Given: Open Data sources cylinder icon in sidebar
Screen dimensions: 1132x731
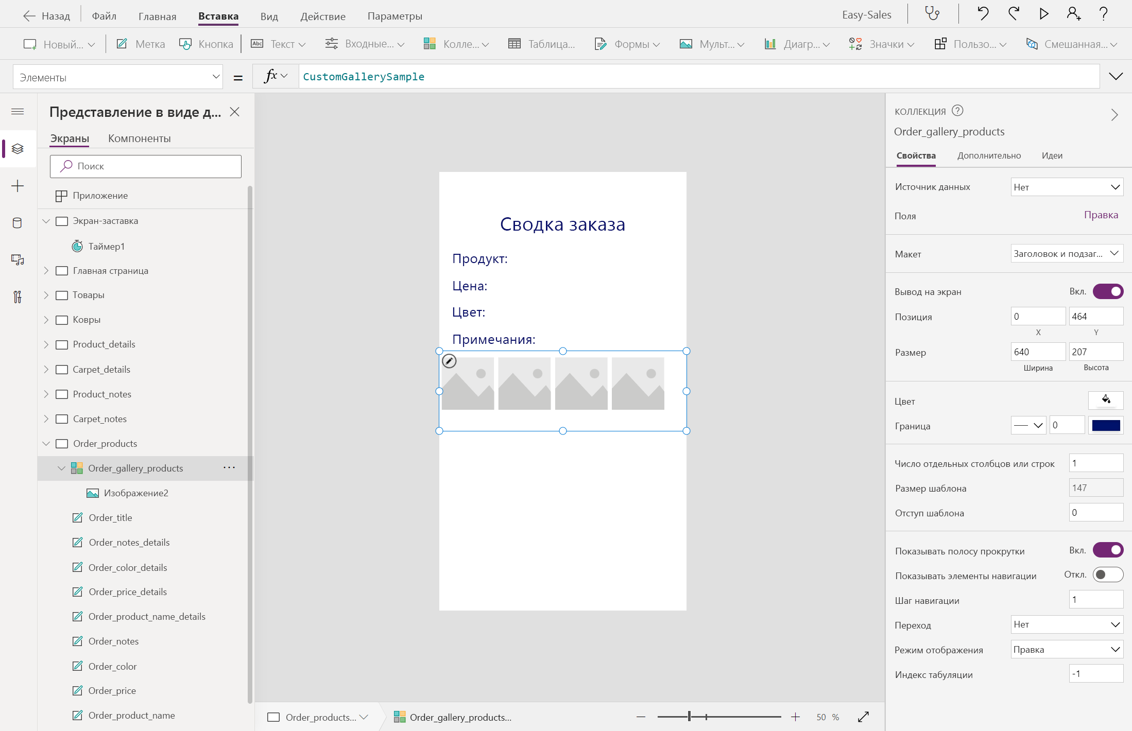Looking at the screenshot, I should tap(18, 223).
